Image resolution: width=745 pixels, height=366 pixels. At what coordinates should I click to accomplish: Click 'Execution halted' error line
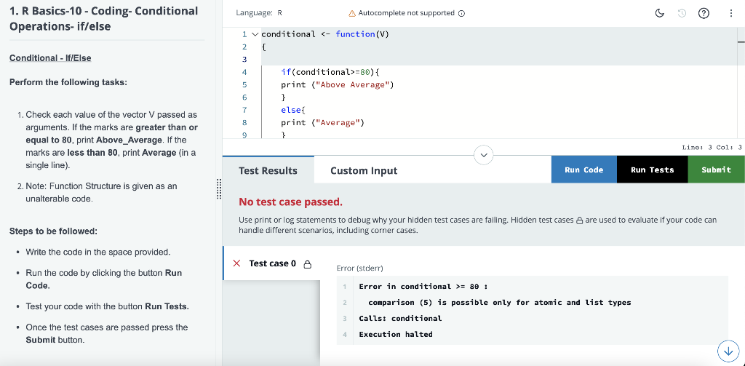(396, 335)
